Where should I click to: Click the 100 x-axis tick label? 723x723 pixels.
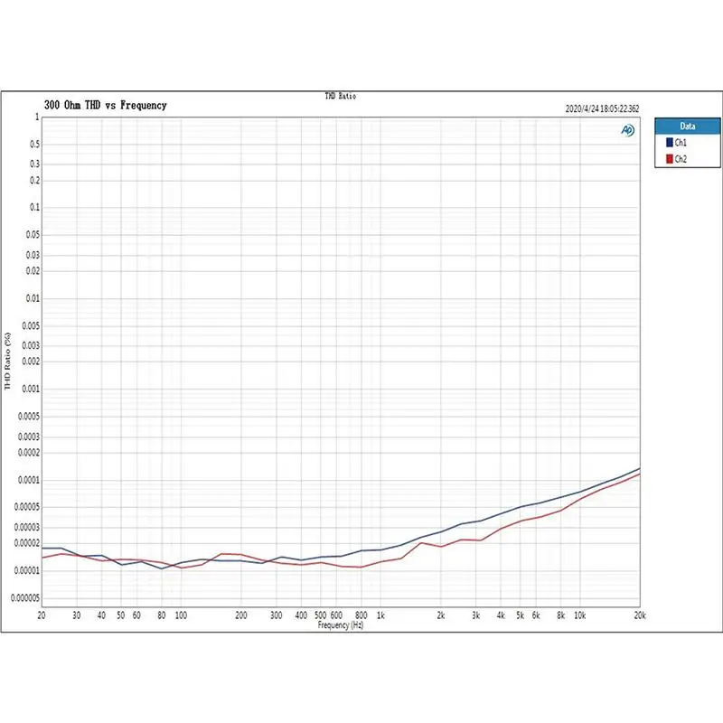coord(181,615)
